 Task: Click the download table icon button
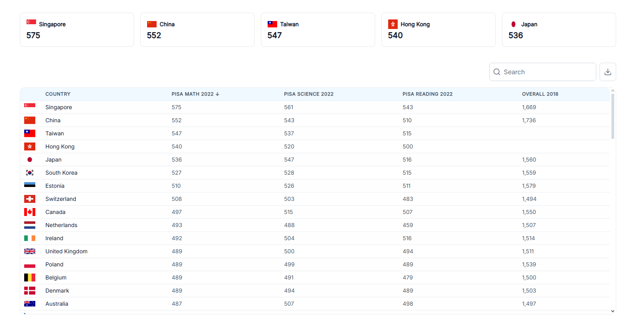607,72
